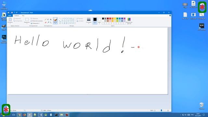Click the Cut (Вырезать) scissors command
This screenshot has height=117, width=208.
tap(17, 19)
